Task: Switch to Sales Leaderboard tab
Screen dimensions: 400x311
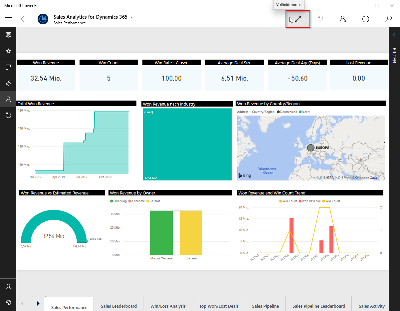Action: point(119,306)
